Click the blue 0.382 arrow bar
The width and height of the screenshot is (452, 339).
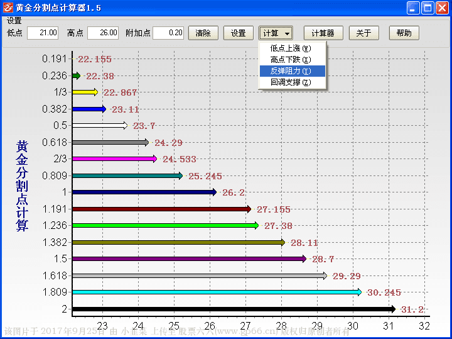pyautogui.click(x=89, y=109)
